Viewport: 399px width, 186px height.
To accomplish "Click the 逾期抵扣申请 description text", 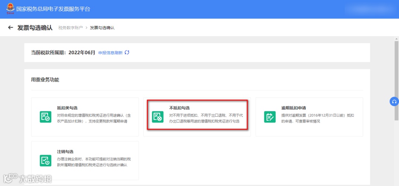I will (x=318, y=118).
